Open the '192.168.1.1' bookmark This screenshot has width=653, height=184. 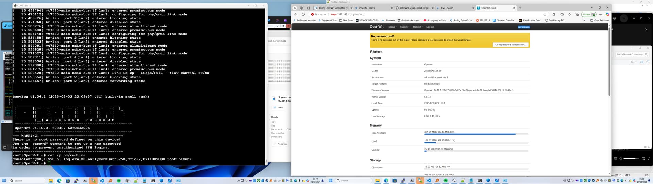(x=483, y=20)
